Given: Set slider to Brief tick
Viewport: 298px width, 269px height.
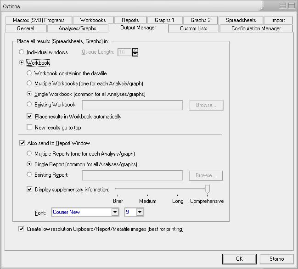Looking at the screenshot, I should tap(118, 195).
